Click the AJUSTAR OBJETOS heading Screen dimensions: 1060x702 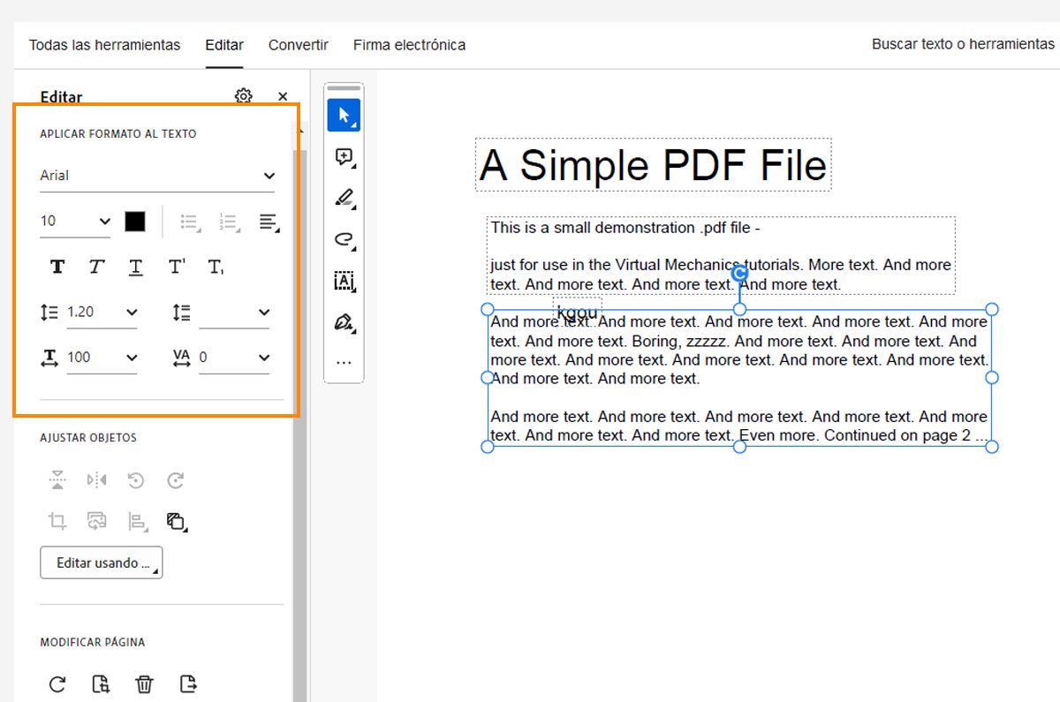click(88, 438)
